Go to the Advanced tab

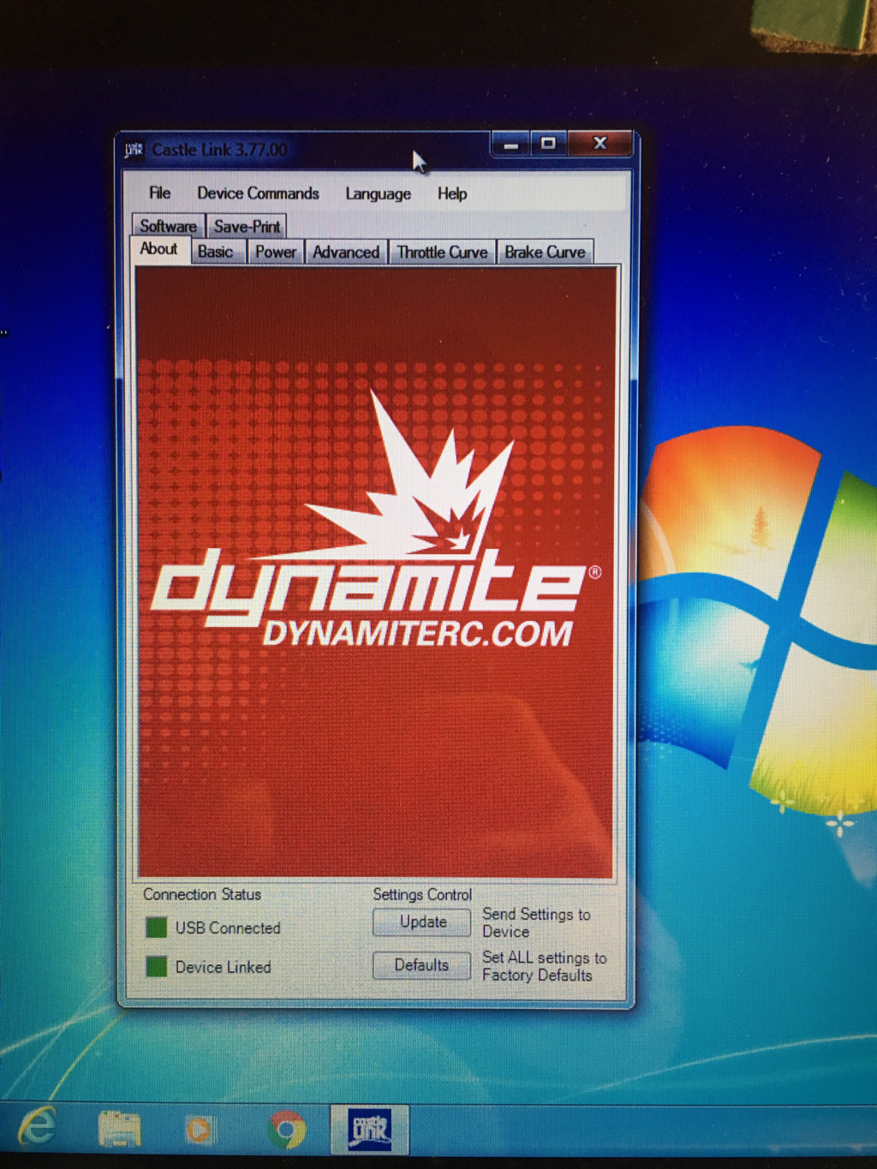tap(346, 253)
